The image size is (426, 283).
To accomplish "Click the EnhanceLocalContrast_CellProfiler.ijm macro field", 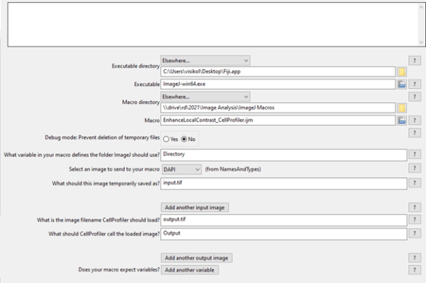I will (x=278, y=120).
